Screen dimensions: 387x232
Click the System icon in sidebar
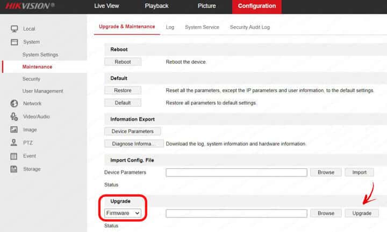pyautogui.click(x=15, y=42)
